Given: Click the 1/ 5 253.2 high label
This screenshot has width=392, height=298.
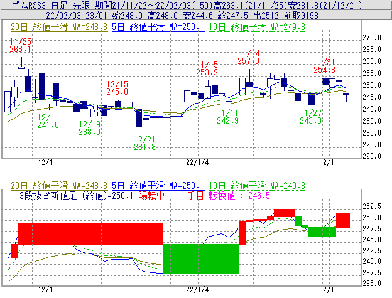Looking at the screenshot, I should coord(207,68).
